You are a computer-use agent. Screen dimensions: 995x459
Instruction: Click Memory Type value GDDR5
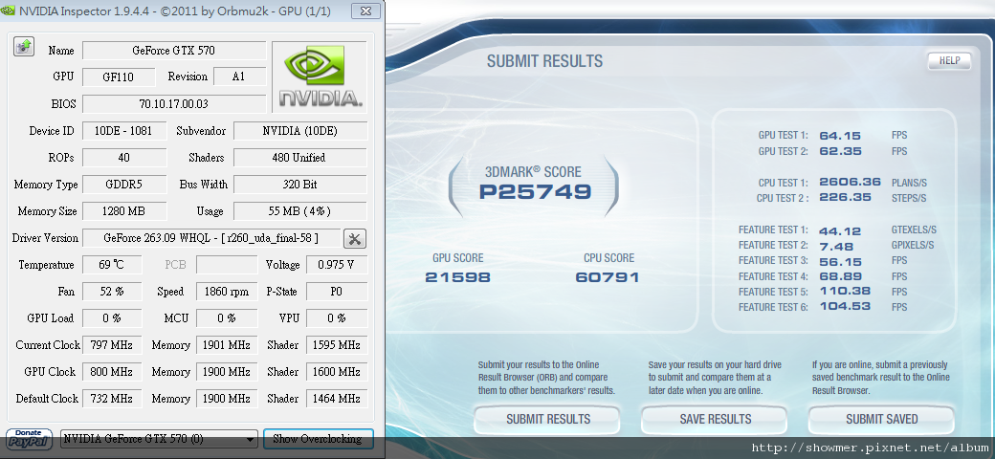coord(124,185)
